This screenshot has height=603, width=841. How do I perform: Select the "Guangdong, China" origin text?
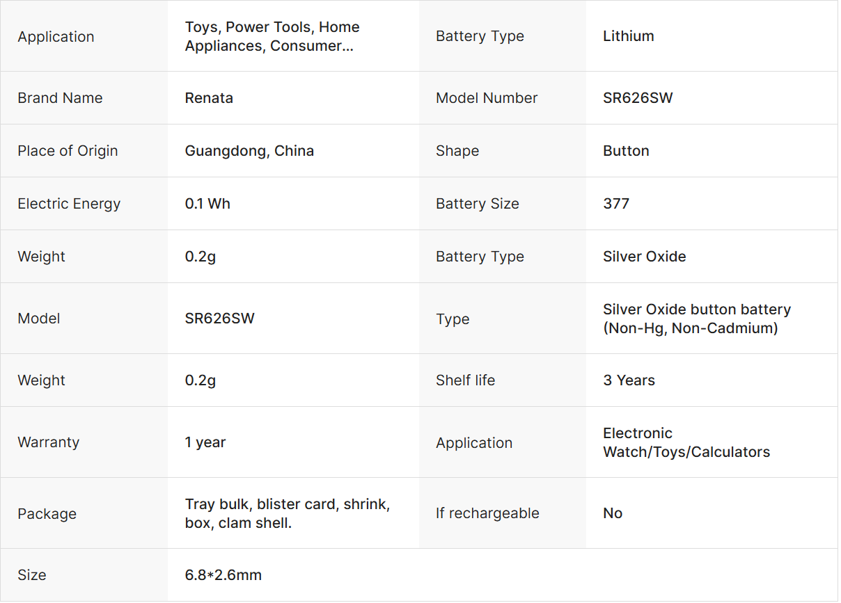[249, 151]
